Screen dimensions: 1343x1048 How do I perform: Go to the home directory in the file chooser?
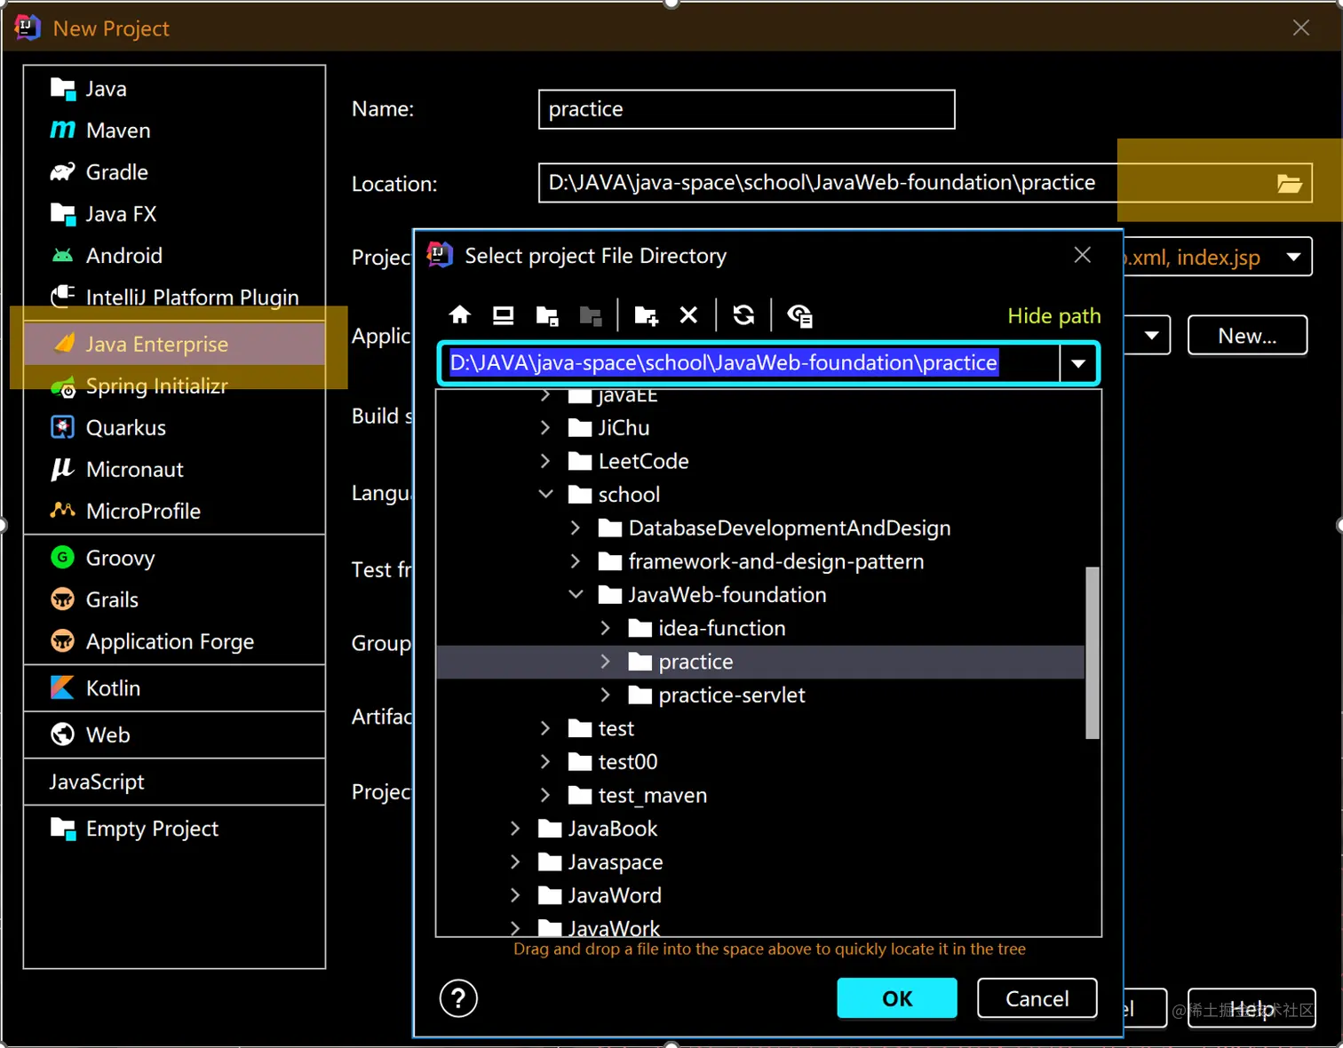click(459, 315)
